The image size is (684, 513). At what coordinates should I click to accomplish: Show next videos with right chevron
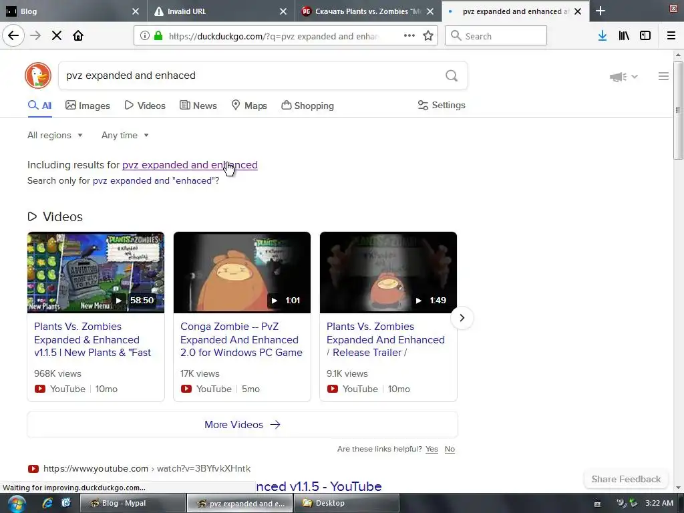(x=462, y=317)
